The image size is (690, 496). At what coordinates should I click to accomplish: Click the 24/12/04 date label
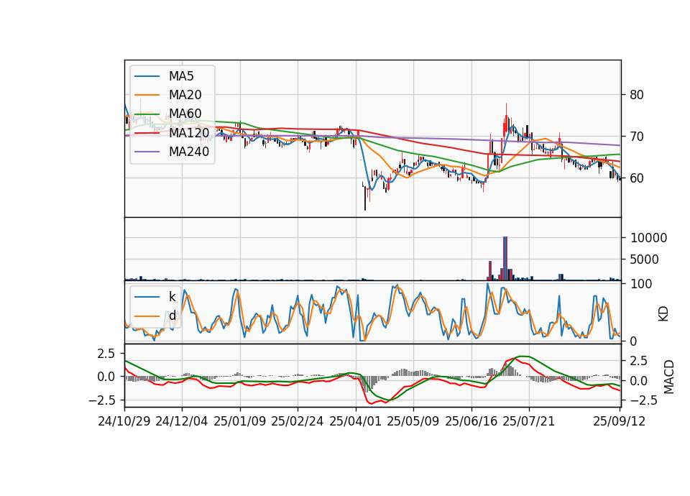point(182,421)
